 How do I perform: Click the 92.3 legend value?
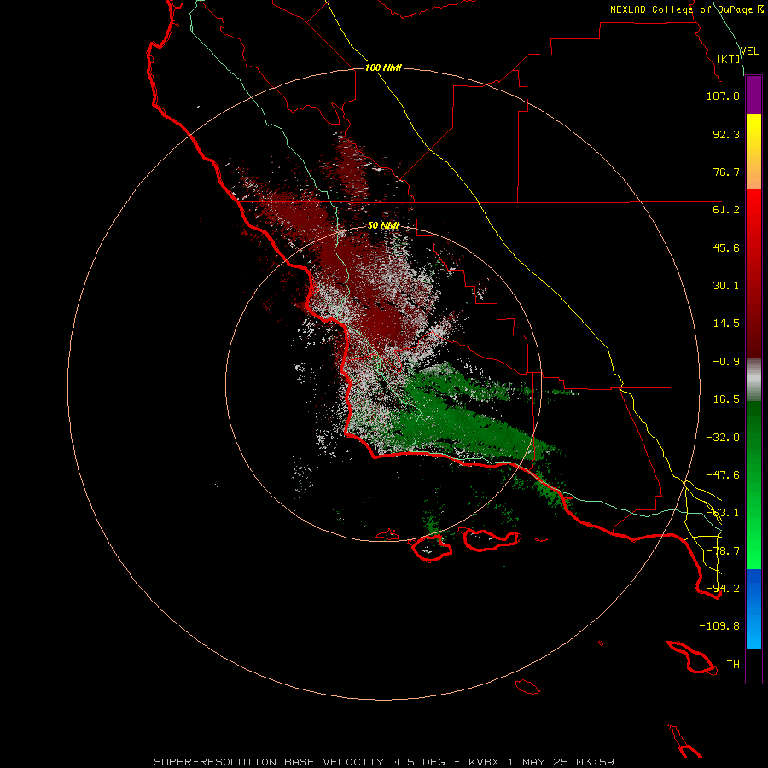point(726,134)
